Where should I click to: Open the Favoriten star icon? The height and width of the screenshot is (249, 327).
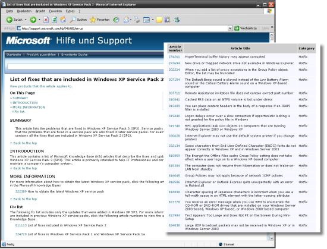click(99, 20)
